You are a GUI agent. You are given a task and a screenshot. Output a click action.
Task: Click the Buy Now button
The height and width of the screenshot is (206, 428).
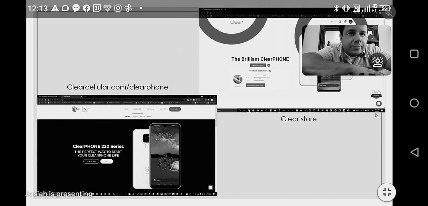click(x=175, y=109)
